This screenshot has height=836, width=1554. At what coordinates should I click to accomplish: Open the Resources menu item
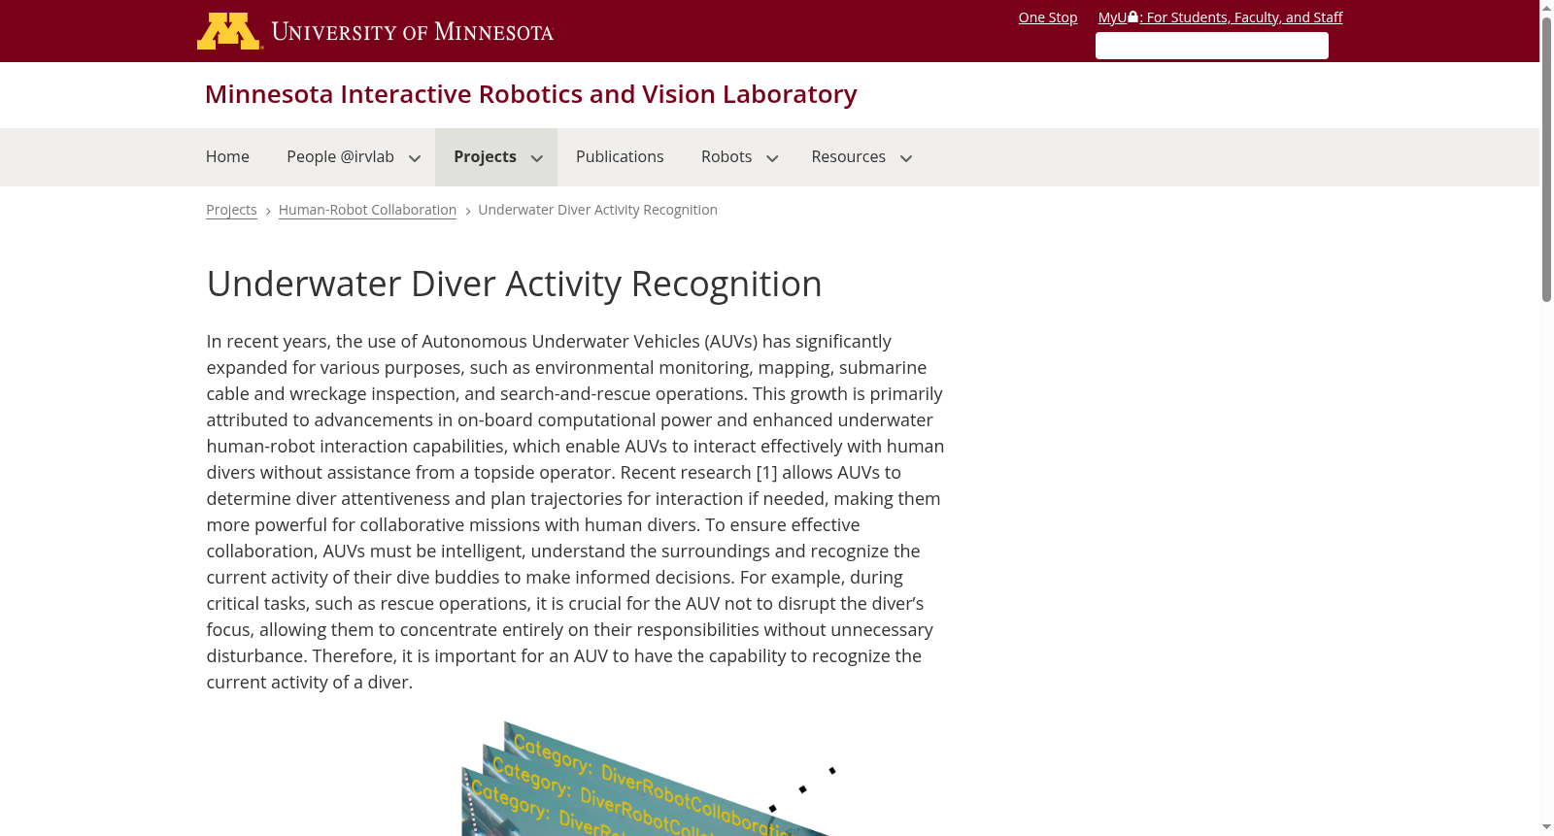pyautogui.click(x=849, y=157)
